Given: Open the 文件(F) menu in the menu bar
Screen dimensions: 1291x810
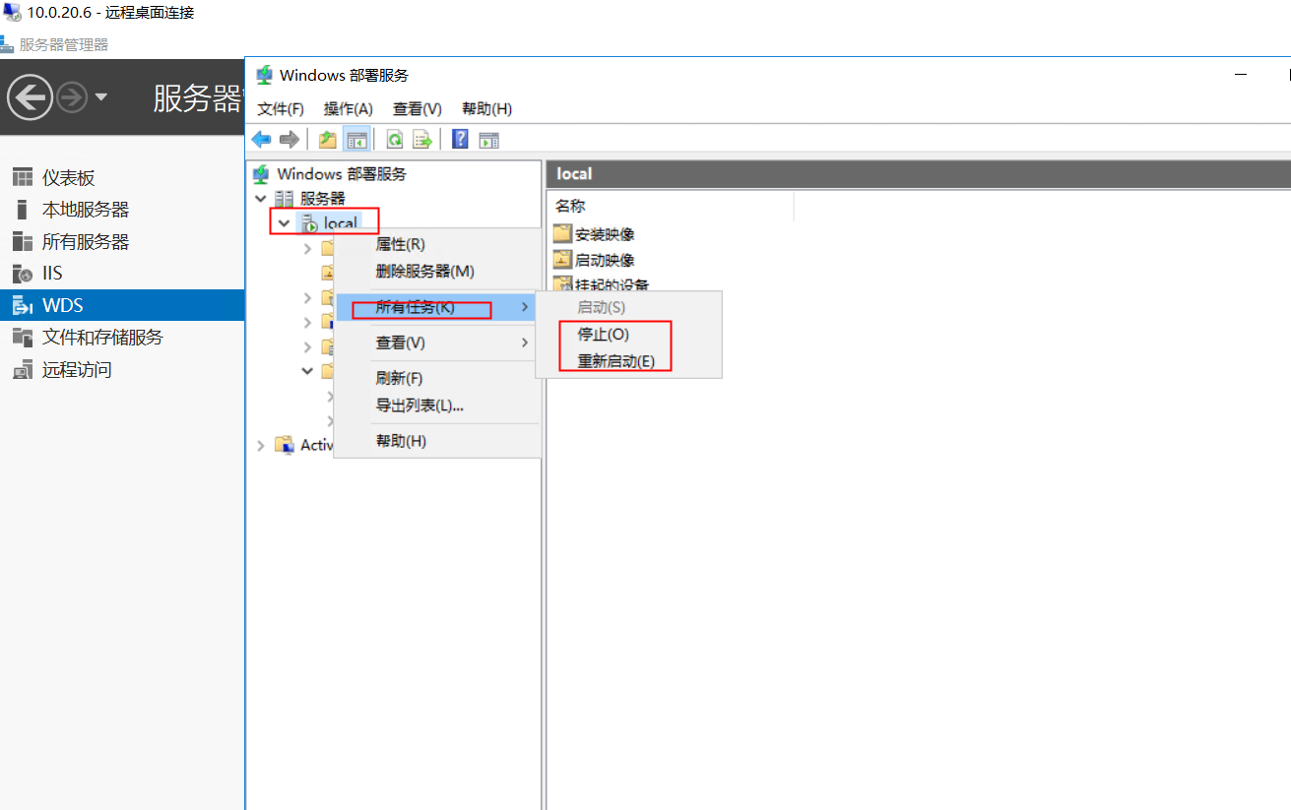Looking at the screenshot, I should coord(281,108).
